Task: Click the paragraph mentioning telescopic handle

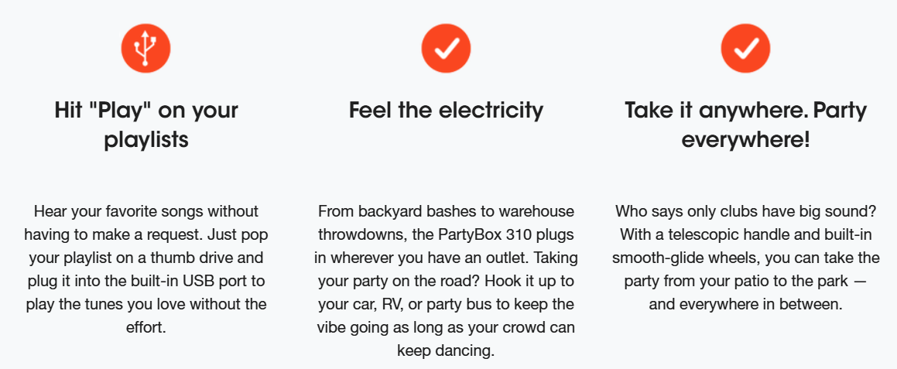Action: [x=746, y=258]
